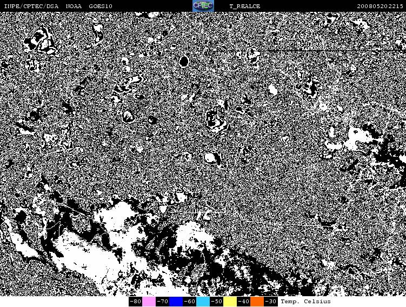Screen dimensions: 406x307
Task: Select the light blue legend color swatch
Action: [x=203, y=302]
